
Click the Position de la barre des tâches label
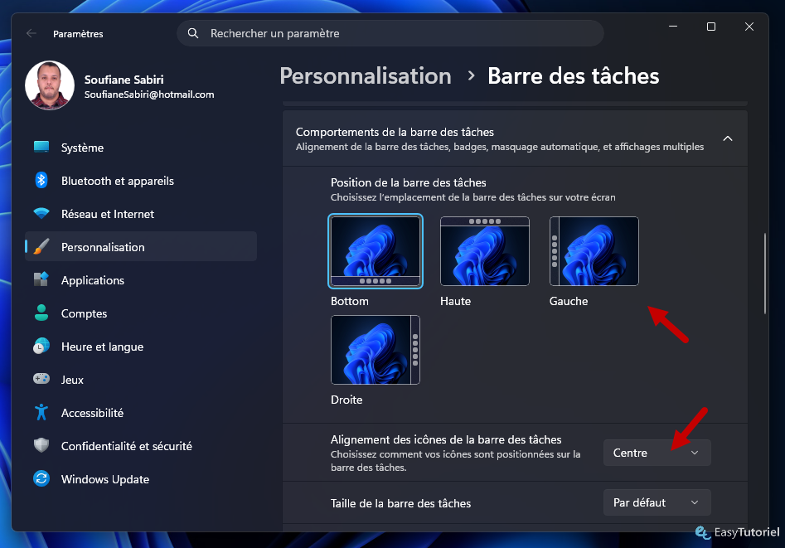pyautogui.click(x=408, y=182)
